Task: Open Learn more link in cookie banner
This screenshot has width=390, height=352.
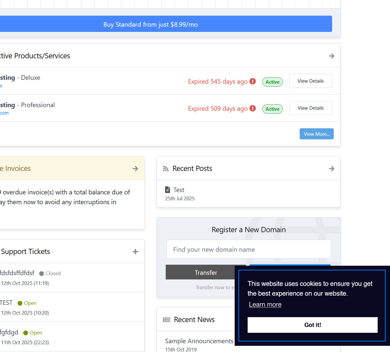Action: coord(265,305)
